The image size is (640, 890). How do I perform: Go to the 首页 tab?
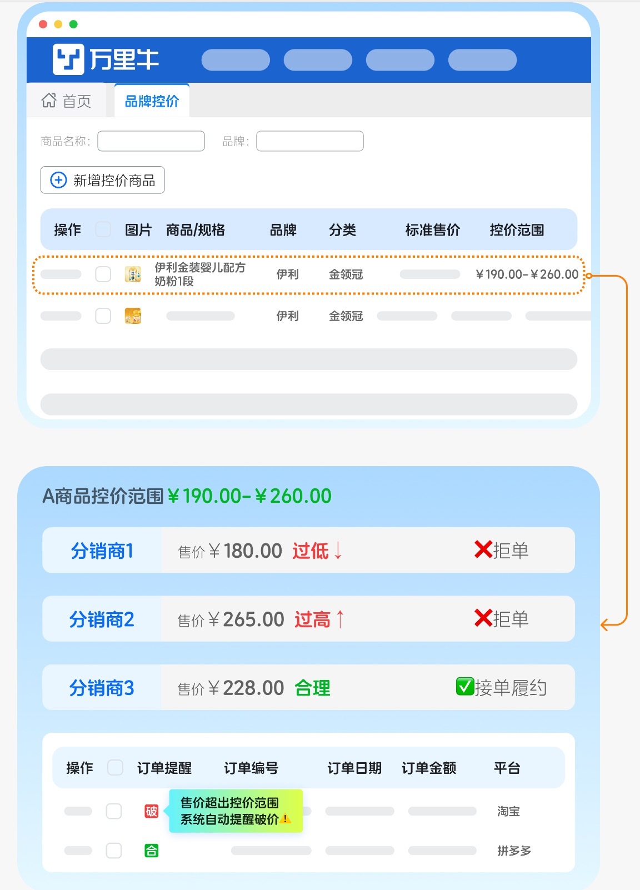coord(67,101)
